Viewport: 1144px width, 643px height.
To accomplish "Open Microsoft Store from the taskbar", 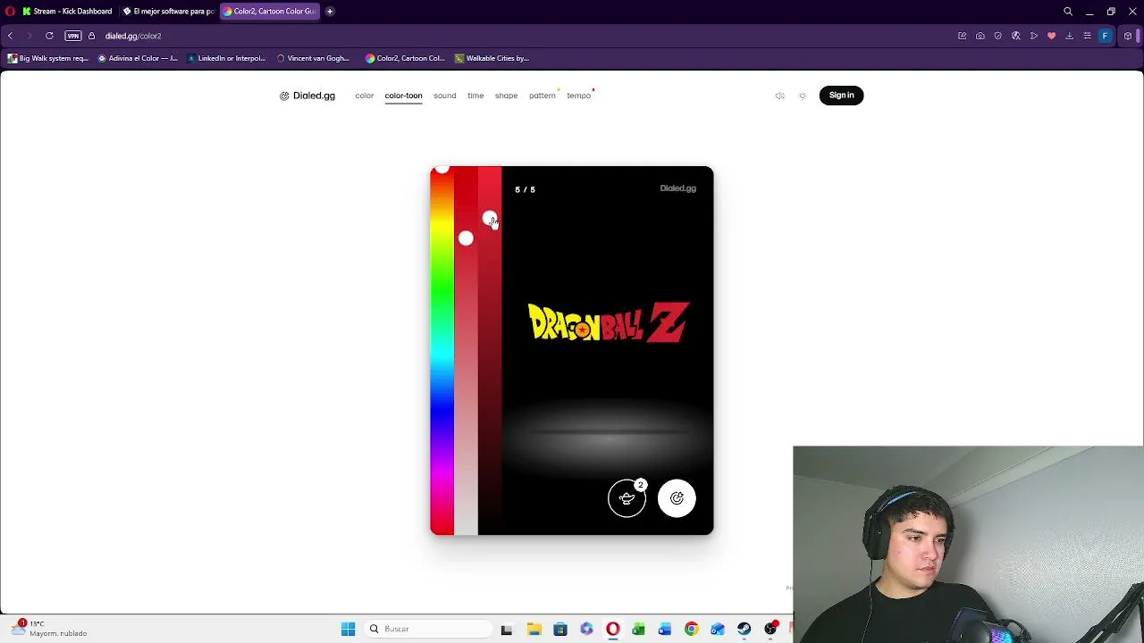I will pos(560,629).
